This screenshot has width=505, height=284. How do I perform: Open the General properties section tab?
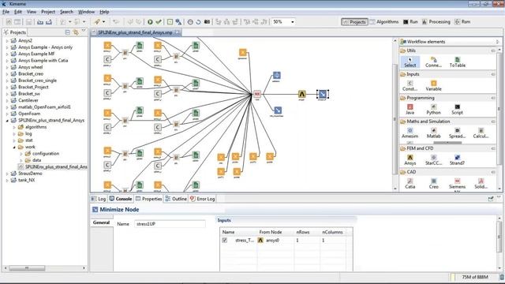click(x=102, y=222)
